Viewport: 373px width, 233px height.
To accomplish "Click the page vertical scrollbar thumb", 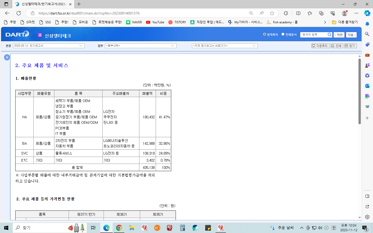I will 360,91.
